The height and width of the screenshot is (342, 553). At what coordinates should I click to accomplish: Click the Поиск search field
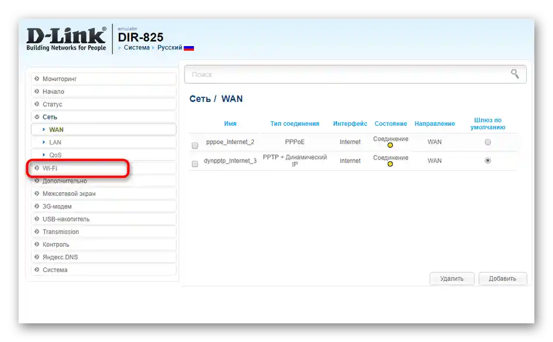coord(355,74)
